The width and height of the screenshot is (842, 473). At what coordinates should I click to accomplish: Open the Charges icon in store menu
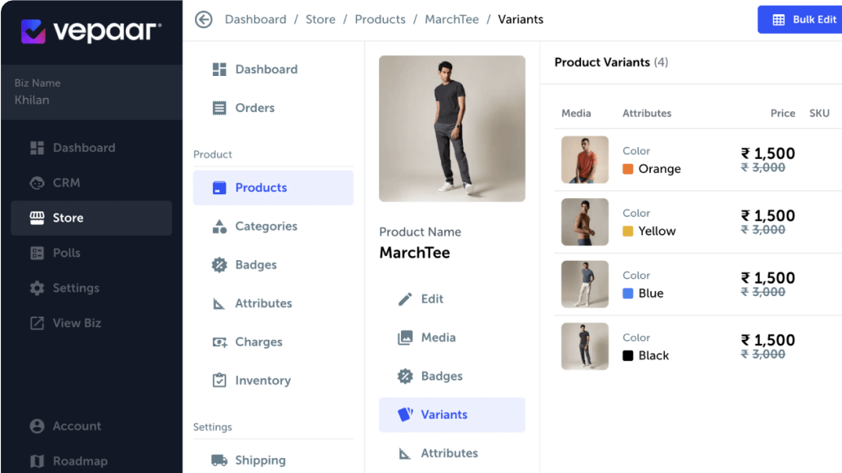point(219,342)
